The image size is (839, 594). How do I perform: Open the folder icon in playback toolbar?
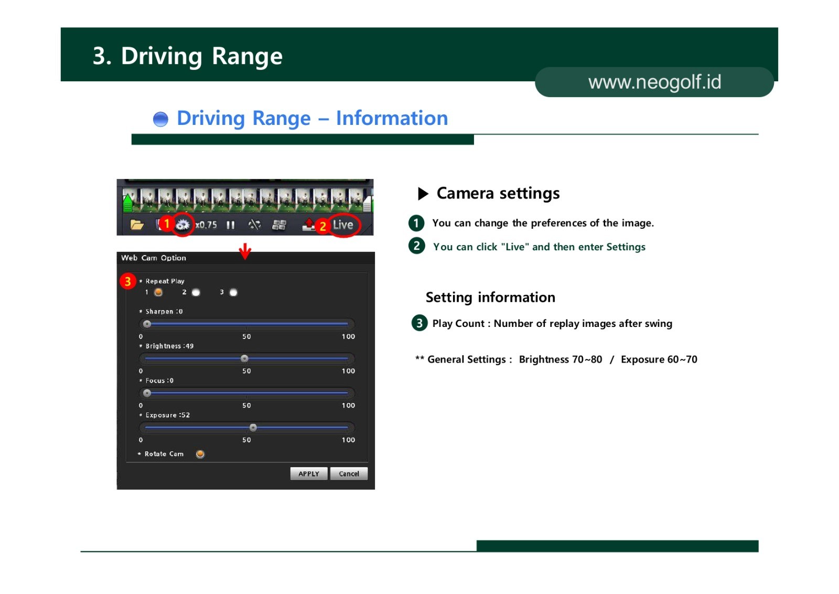coord(137,225)
